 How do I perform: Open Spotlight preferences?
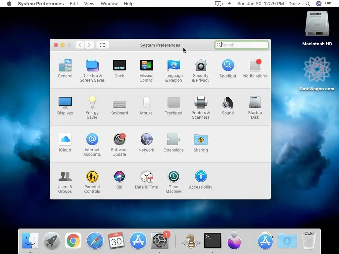tap(228, 68)
